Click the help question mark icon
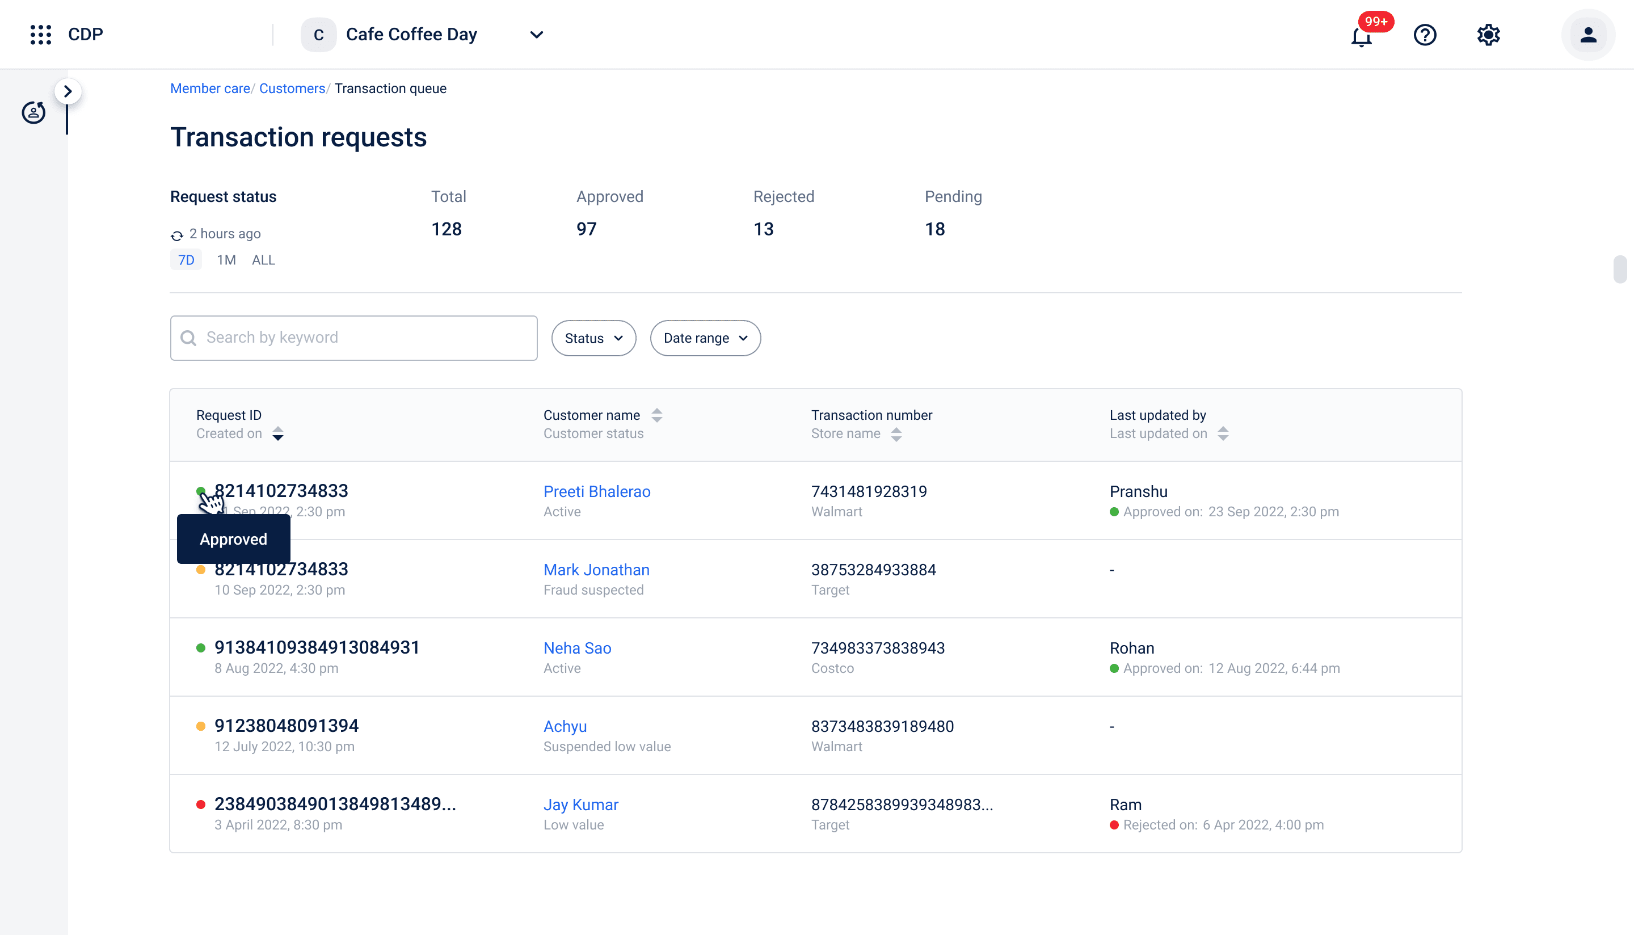Viewport: 1634px width, 935px height. click(1425, 35)
